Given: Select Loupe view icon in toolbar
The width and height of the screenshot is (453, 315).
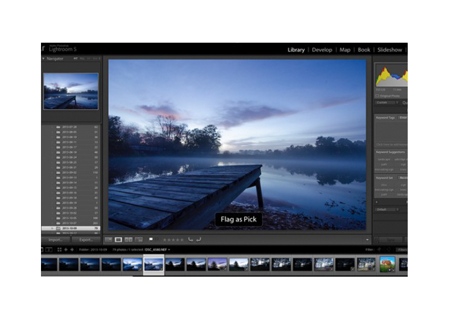Looking at the screenshot, I should 119,239.
